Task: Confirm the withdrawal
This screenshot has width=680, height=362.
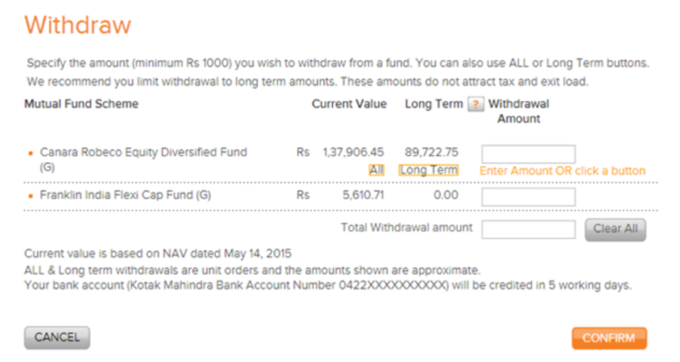Action: coord(608,338)
